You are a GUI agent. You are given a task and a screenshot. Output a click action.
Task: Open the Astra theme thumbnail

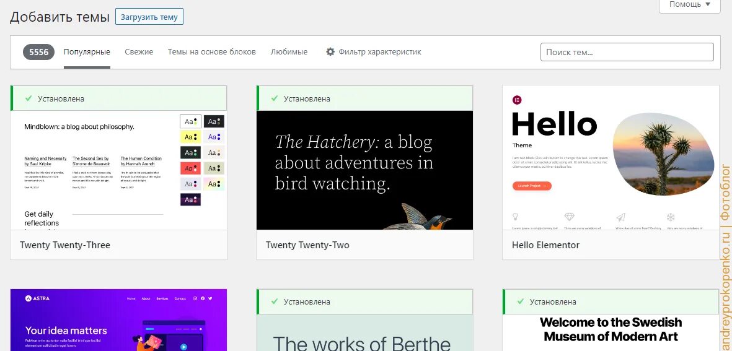118,320
